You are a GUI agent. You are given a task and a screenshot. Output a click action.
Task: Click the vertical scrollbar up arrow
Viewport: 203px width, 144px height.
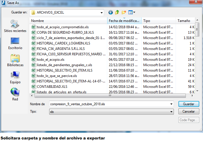point(197,20)
